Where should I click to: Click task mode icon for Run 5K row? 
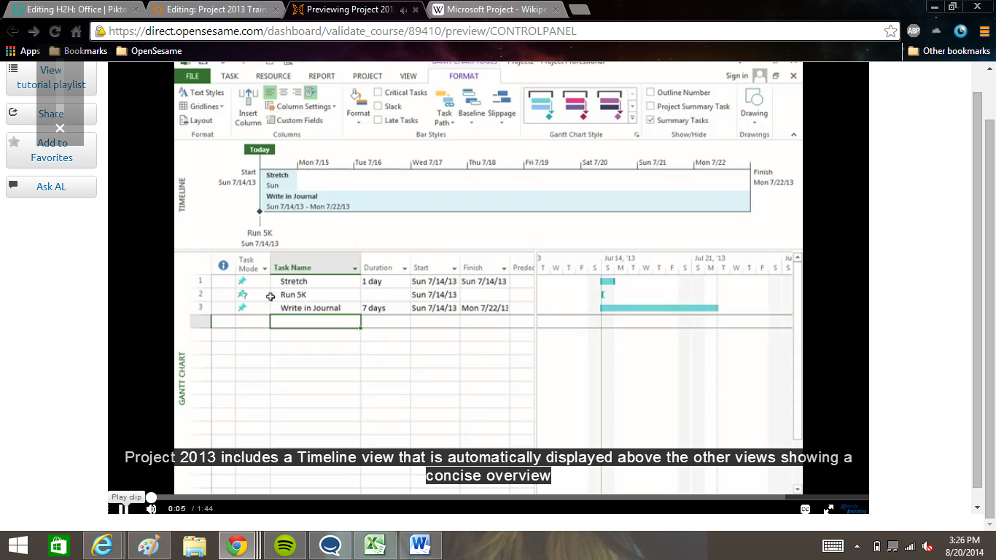tap(242, 295)
